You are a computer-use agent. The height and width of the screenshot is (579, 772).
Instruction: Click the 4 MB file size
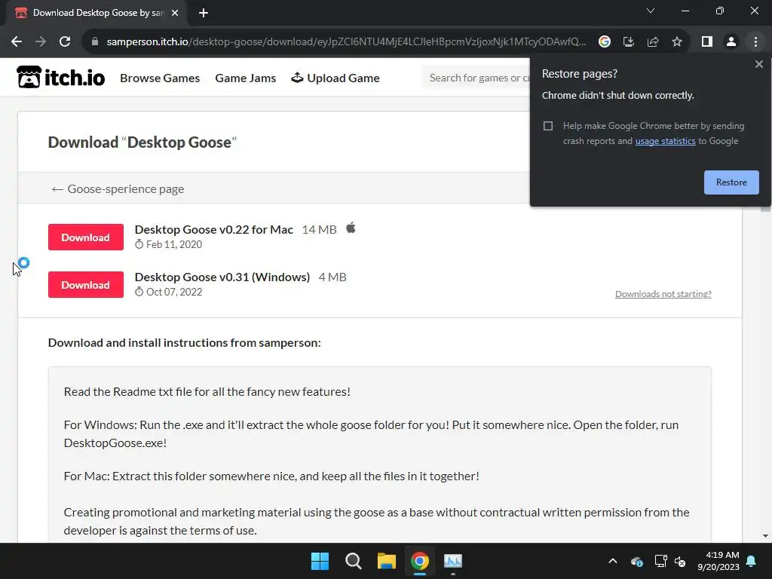click(x=332, y=277)
